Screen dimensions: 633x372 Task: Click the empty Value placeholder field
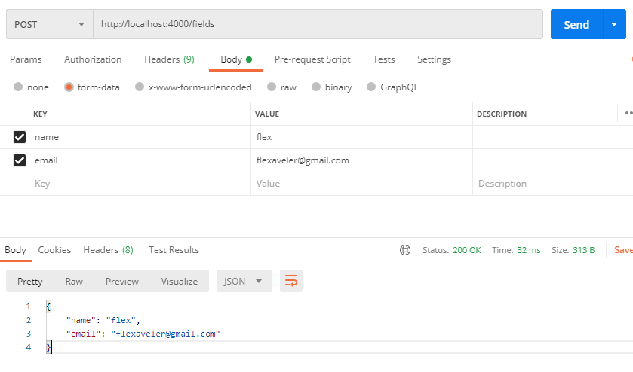click(x=361, y=184)
